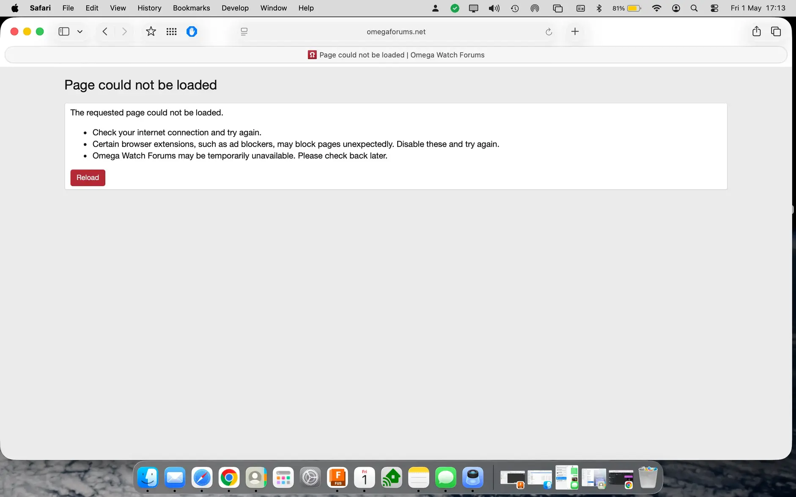Open the History menu

click(149, 8)
